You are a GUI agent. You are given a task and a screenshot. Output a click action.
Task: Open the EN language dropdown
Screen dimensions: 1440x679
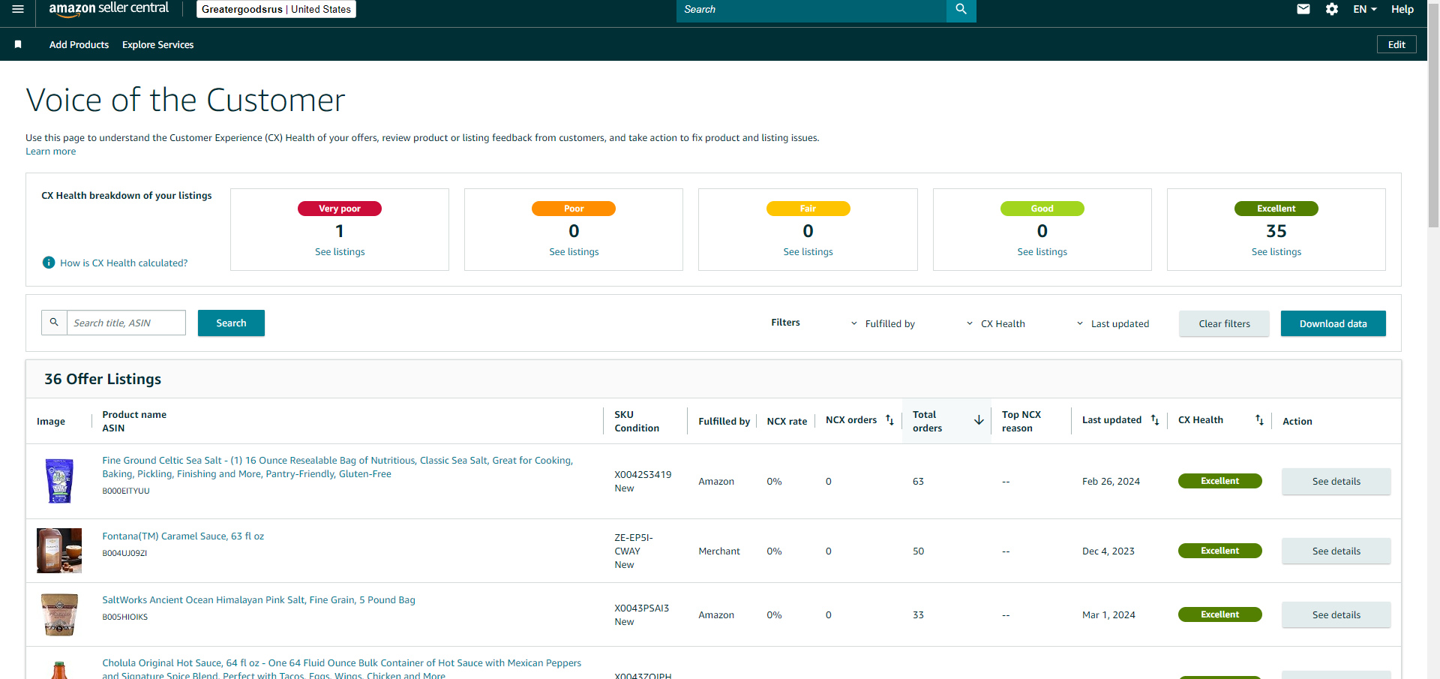coord(1364,9)
